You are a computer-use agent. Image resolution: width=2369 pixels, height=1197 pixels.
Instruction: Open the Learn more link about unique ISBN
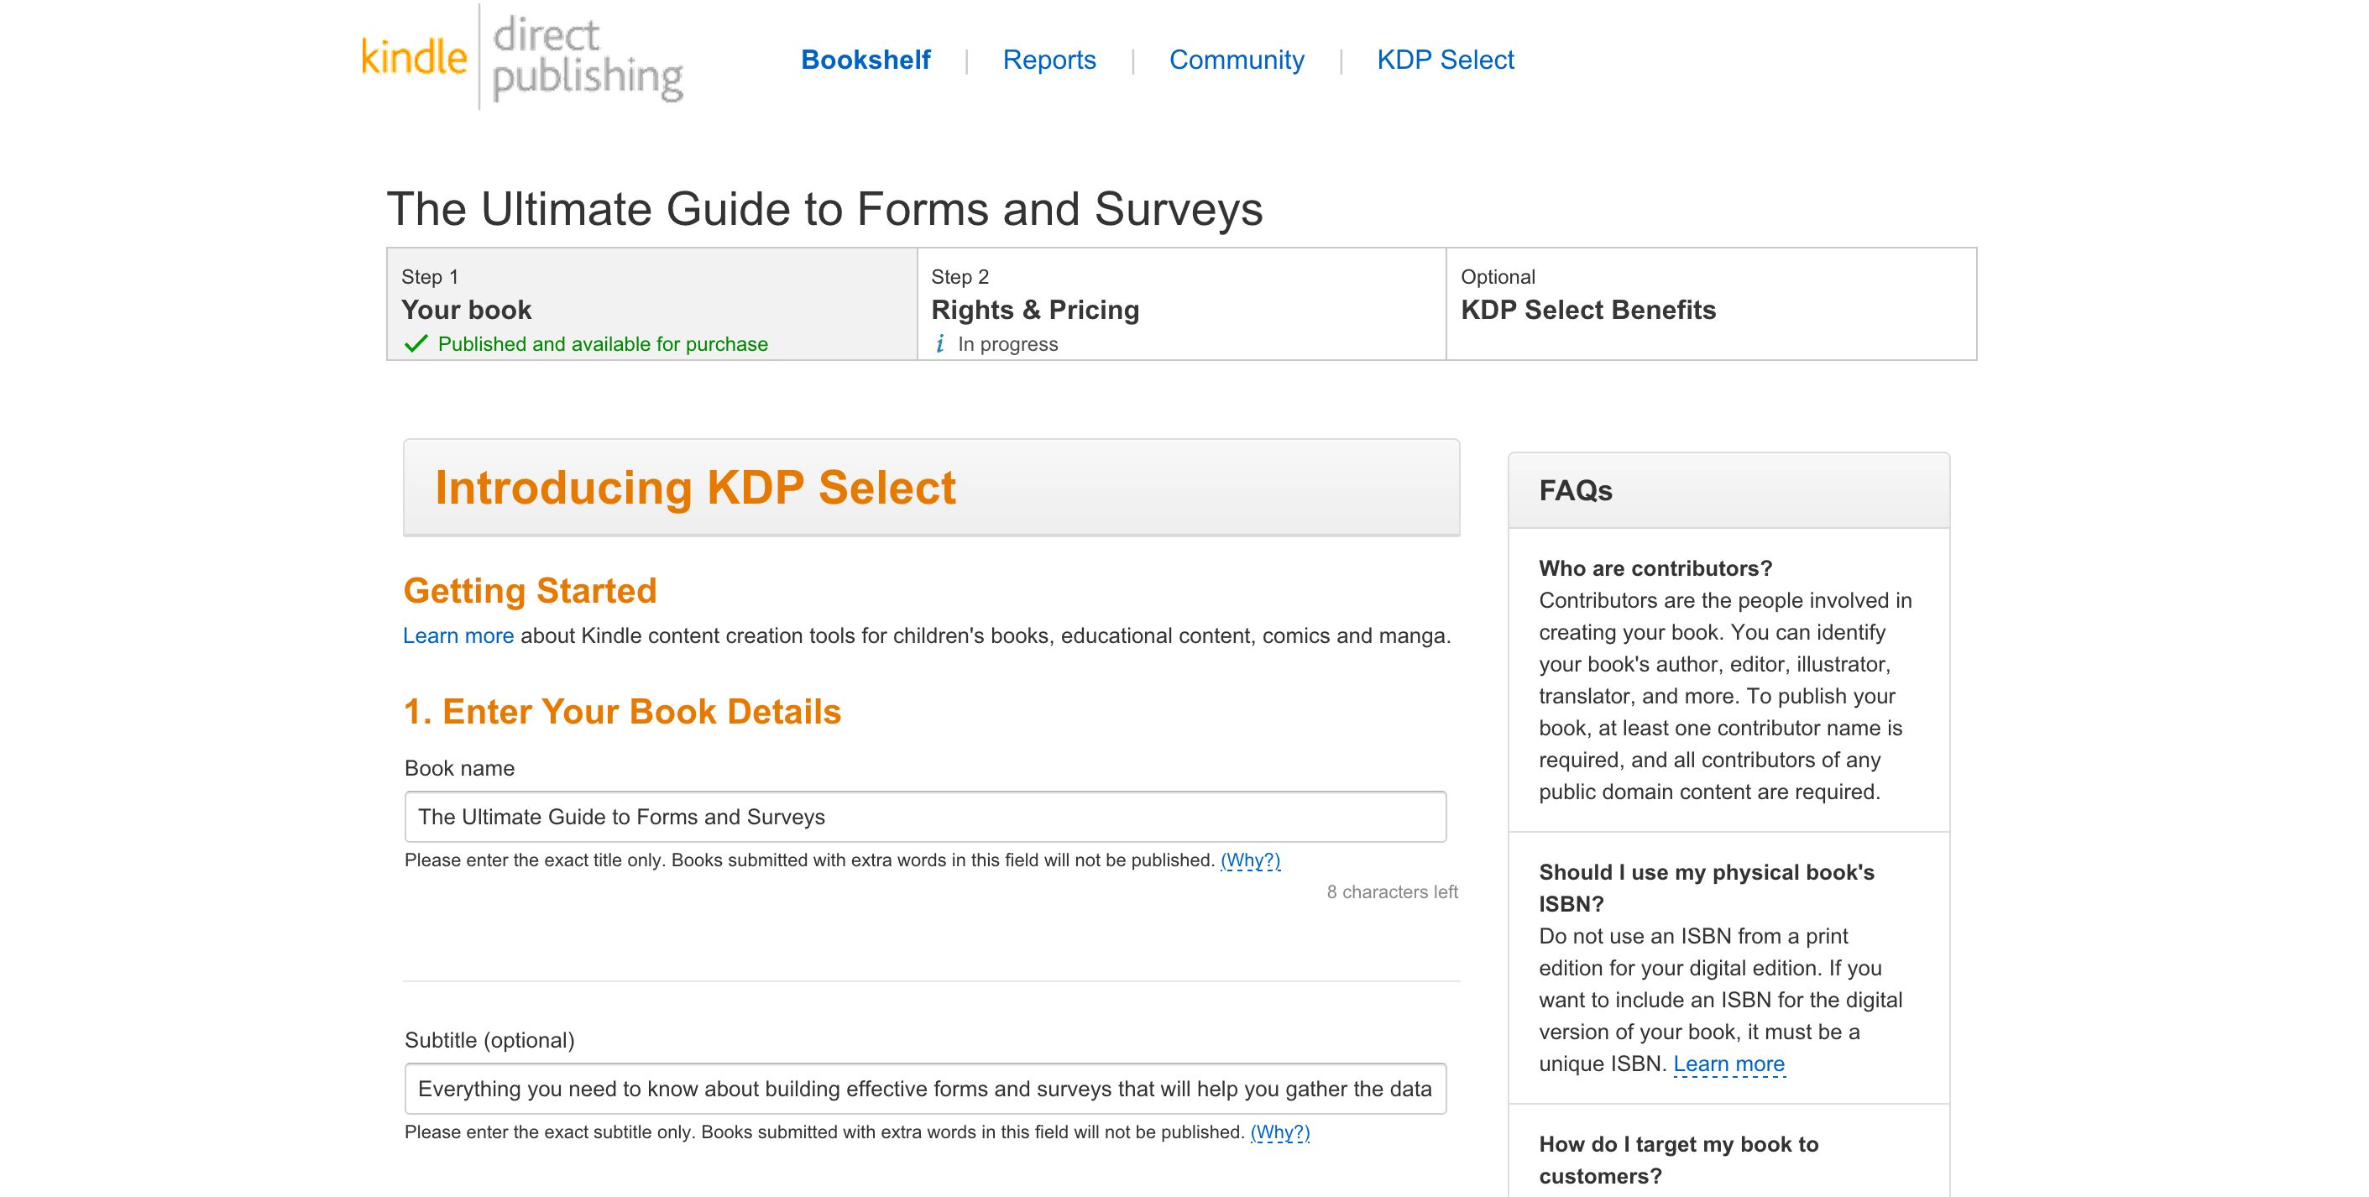point(1728,1064)
